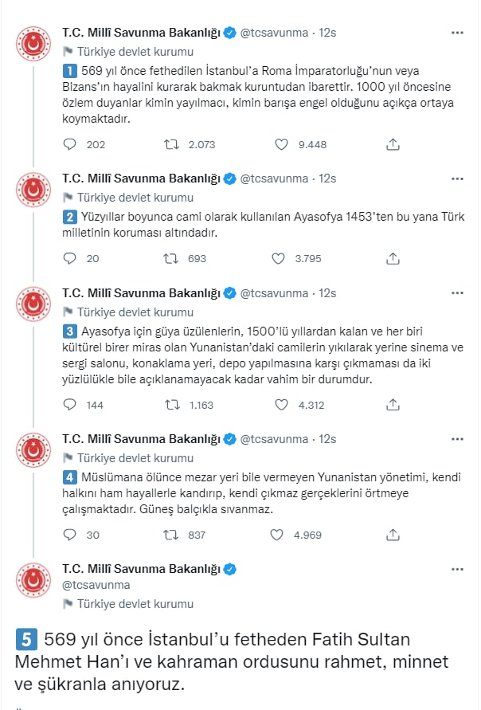Reply to the tweet with 144 replies

pos(70,404)
